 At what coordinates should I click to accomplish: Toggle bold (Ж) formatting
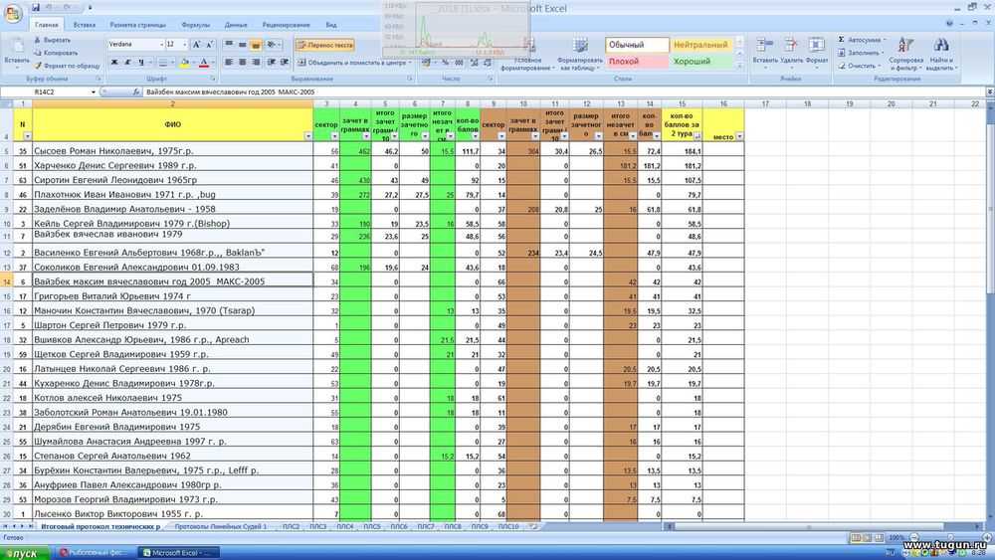[114, 62]
